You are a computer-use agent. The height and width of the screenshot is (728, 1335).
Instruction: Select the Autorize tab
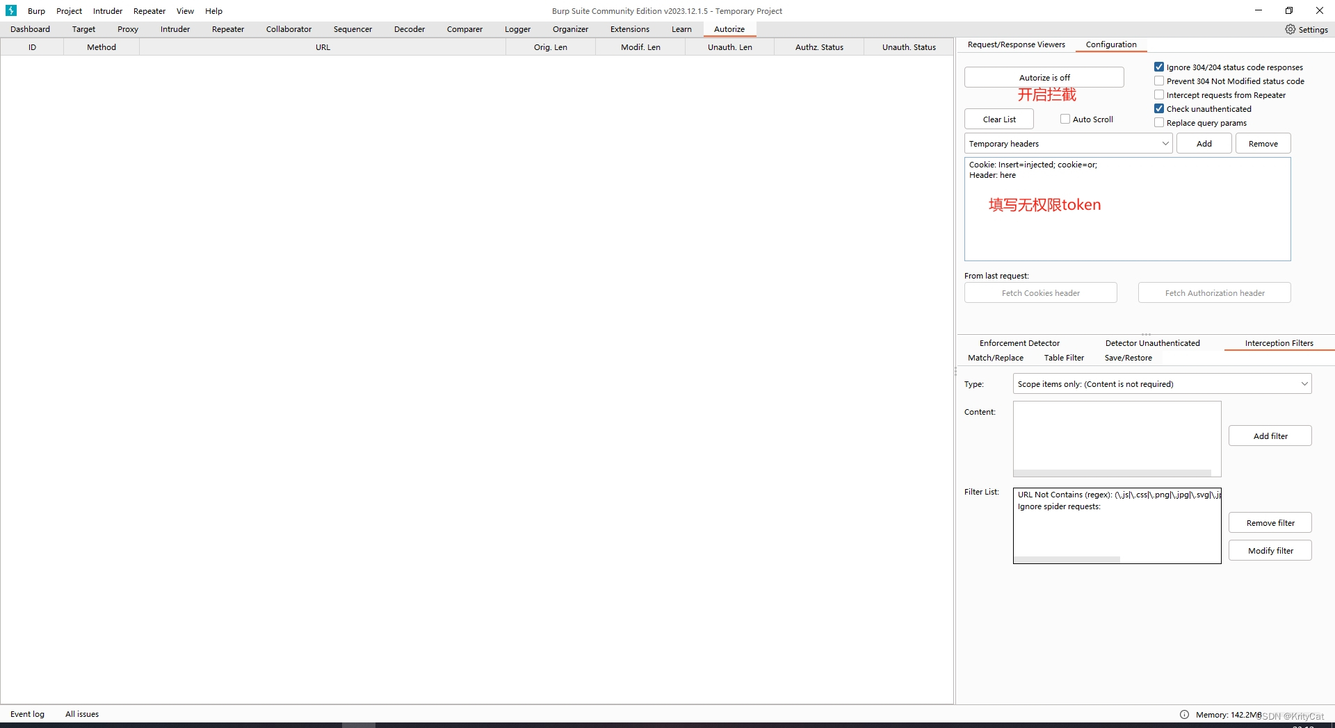click(729, 29)
